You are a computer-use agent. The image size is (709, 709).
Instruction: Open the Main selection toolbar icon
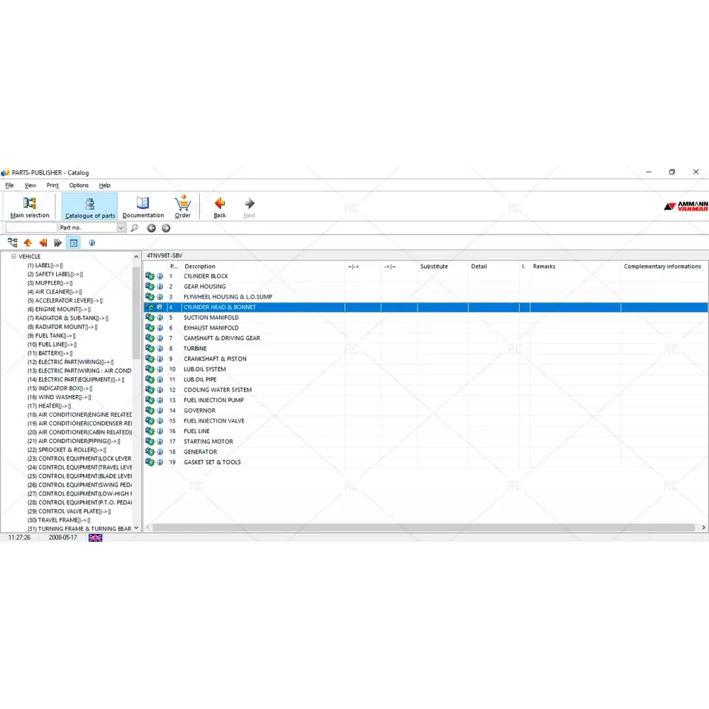click(30, 206)
